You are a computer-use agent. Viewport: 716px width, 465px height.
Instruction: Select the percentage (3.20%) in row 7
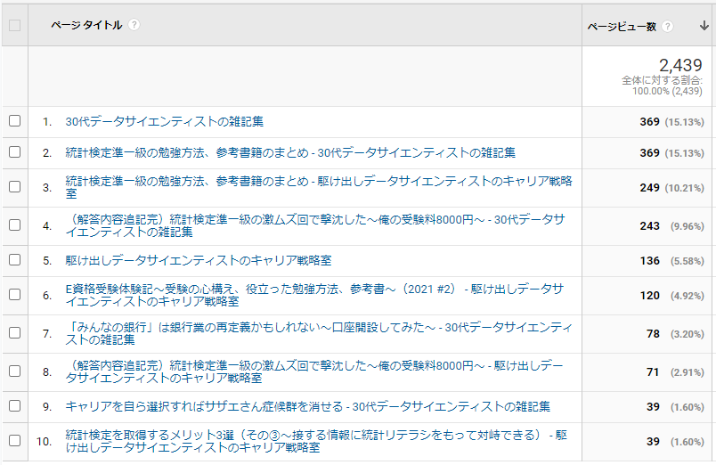point(688,334)
